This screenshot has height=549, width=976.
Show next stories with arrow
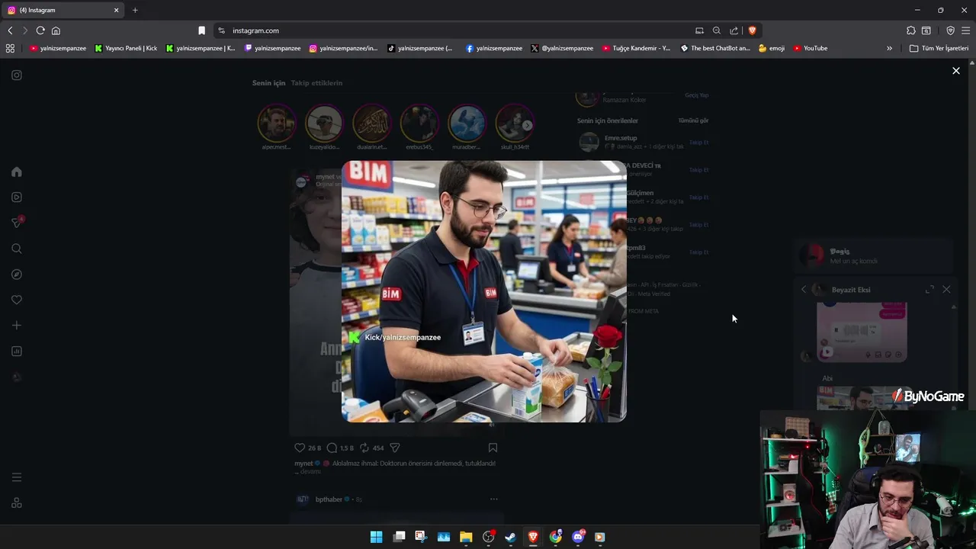click(x=527, y=125)
